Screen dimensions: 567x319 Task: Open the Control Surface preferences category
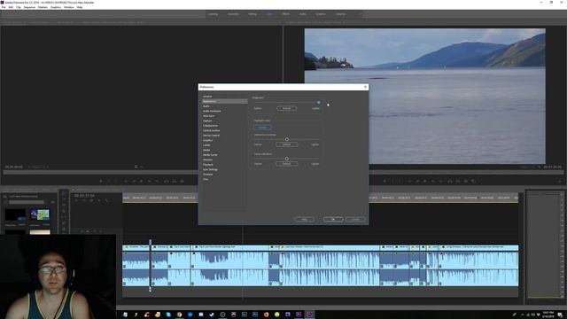tap(211, 130)
